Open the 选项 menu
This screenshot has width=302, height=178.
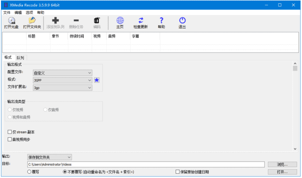(x=29, y=13)
